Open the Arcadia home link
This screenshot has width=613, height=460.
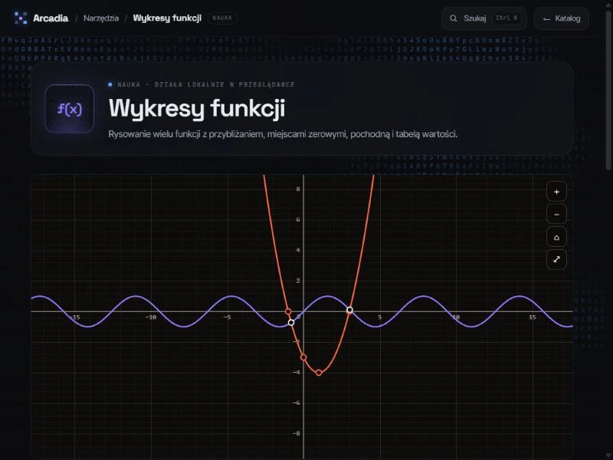pos(41,18)
